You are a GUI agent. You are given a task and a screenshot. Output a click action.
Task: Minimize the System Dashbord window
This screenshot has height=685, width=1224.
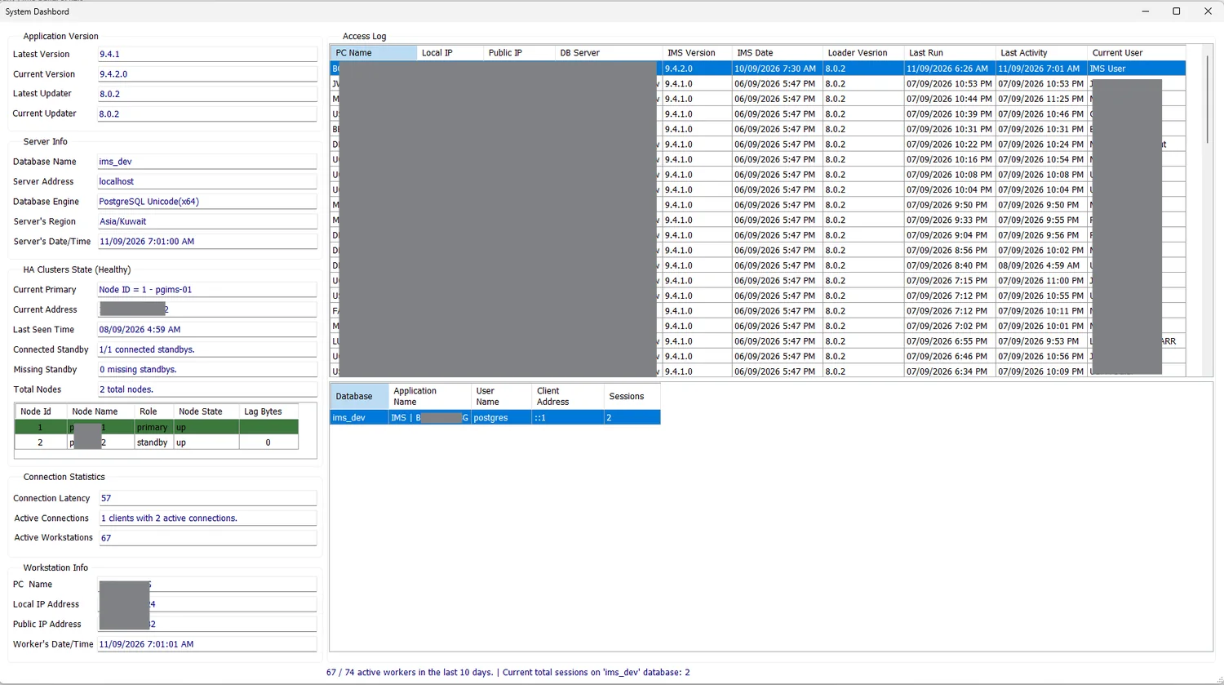coord(1146,11)
